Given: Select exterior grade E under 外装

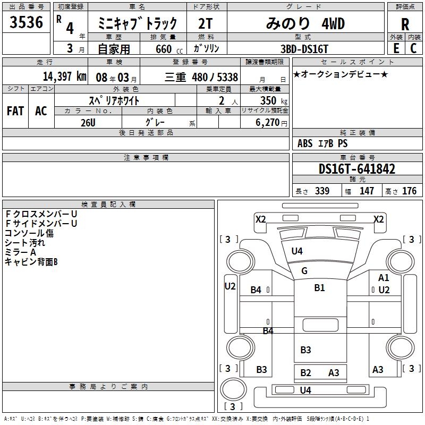Looking at the screenshot, I should point(396,48).
